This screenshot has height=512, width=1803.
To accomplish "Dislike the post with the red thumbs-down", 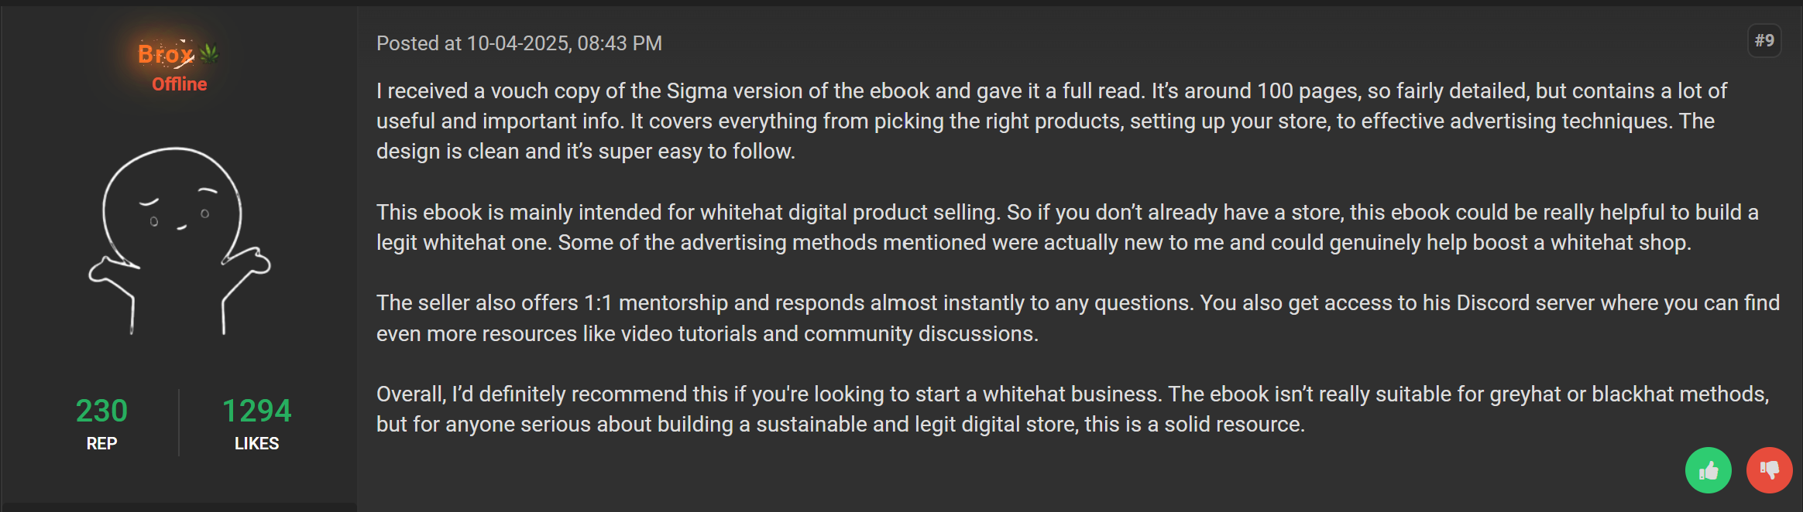I will click(1769, 470).
